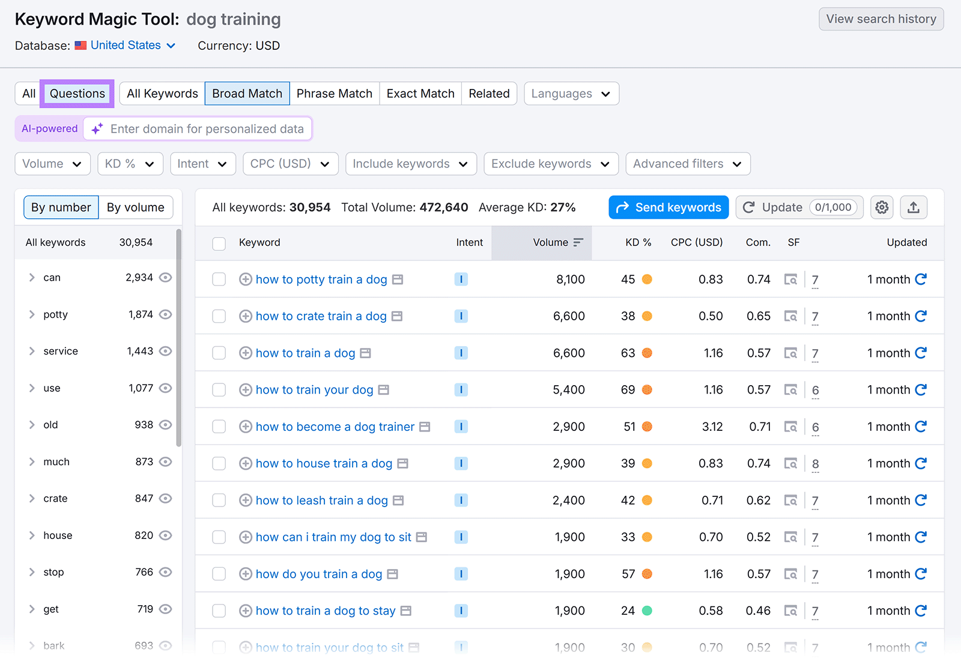Screen dimensions: 961x661
Task: Open the settings gear icon above the table
Action: 882,207
